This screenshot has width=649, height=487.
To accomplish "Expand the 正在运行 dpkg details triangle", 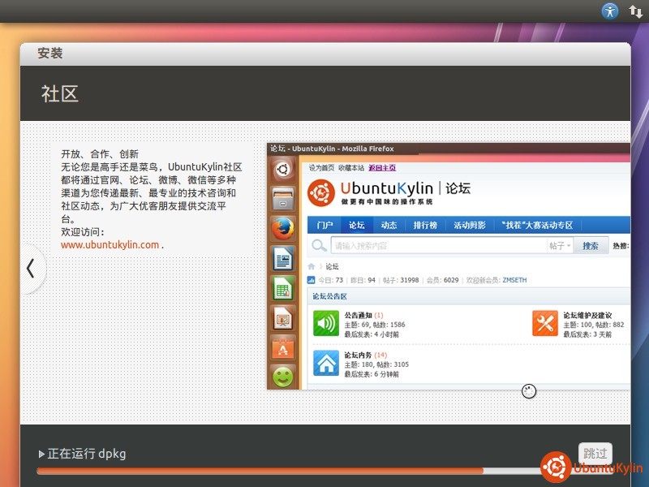I will 41,454.
